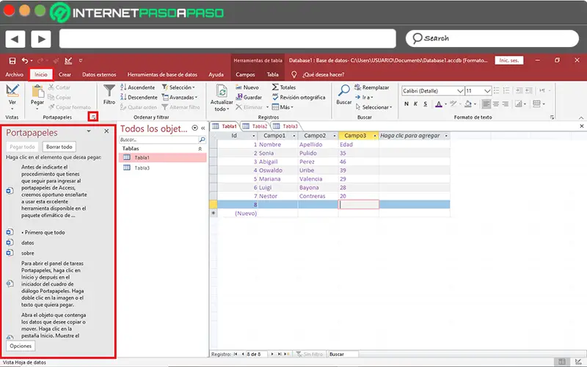
Task: Click cell containing 'Oswaldo'
Action: tap(277, 170)
